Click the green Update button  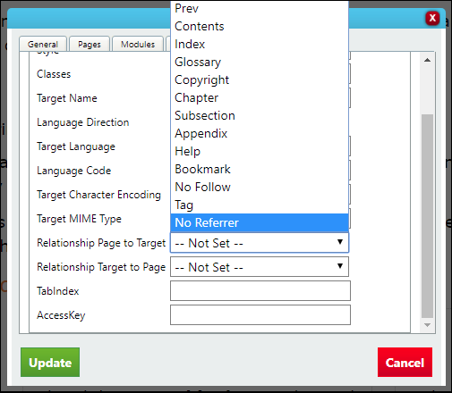coord(50,363)
